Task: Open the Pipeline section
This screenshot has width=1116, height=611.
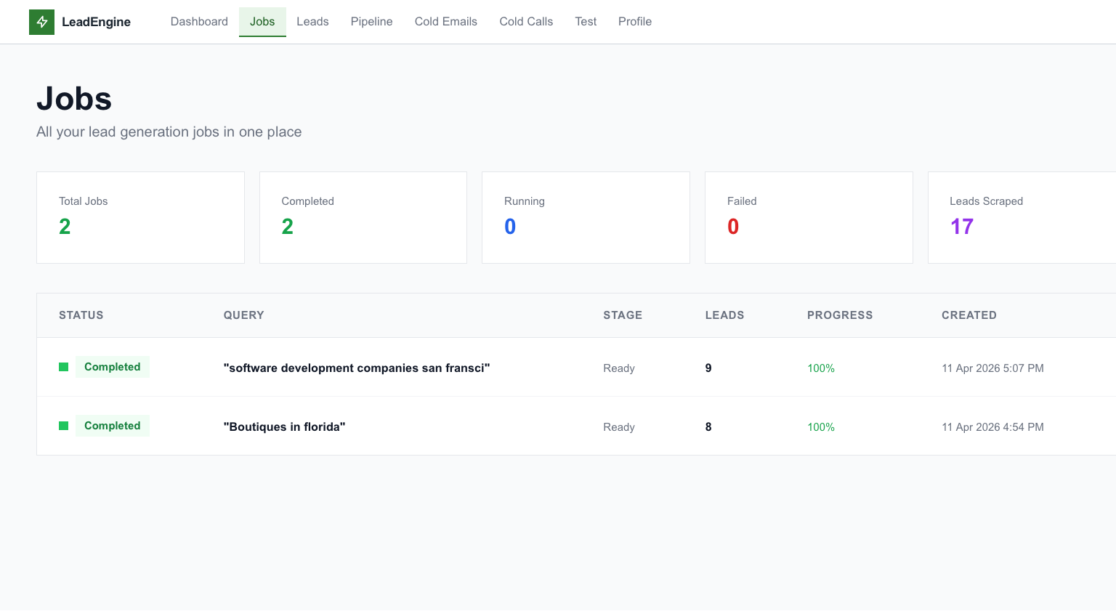Action: (x=371, y=22)
